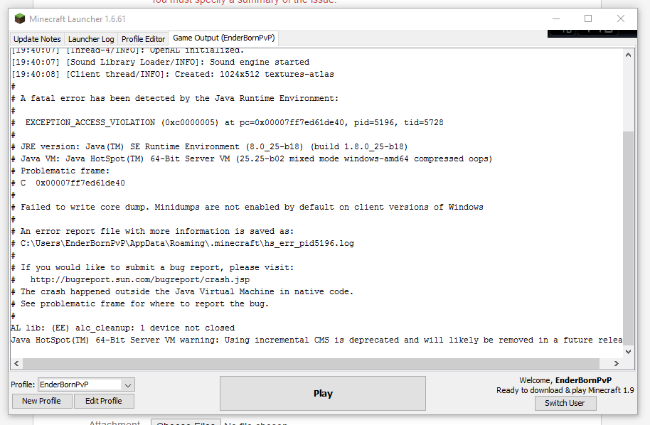
Task: Click the 'Java VM: Java HotSpot' line
Action: click(252, 158)
